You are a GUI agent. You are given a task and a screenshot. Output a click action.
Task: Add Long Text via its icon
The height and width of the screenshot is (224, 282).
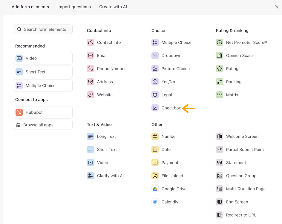click(x=91, y=137)
